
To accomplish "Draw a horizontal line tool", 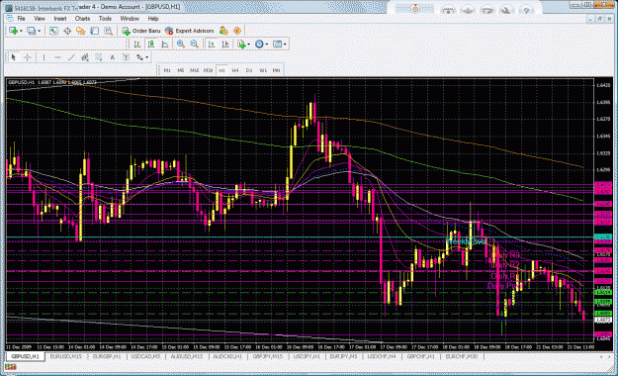I will click(57, 57).
